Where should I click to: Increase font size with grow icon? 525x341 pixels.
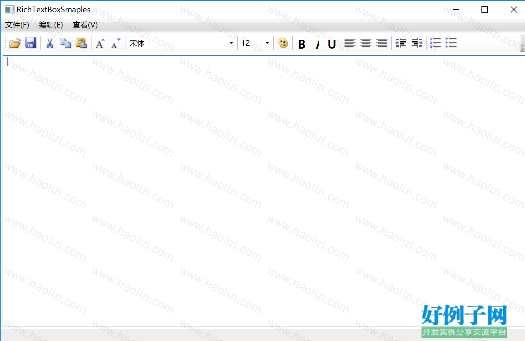100,43
